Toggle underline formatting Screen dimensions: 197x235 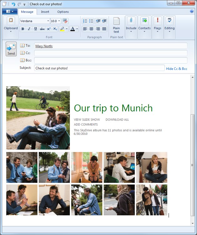35,29
